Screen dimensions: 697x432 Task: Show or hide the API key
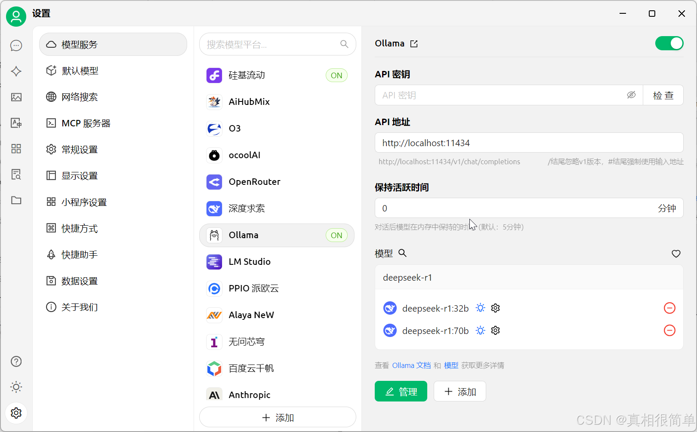click(631, 95)
